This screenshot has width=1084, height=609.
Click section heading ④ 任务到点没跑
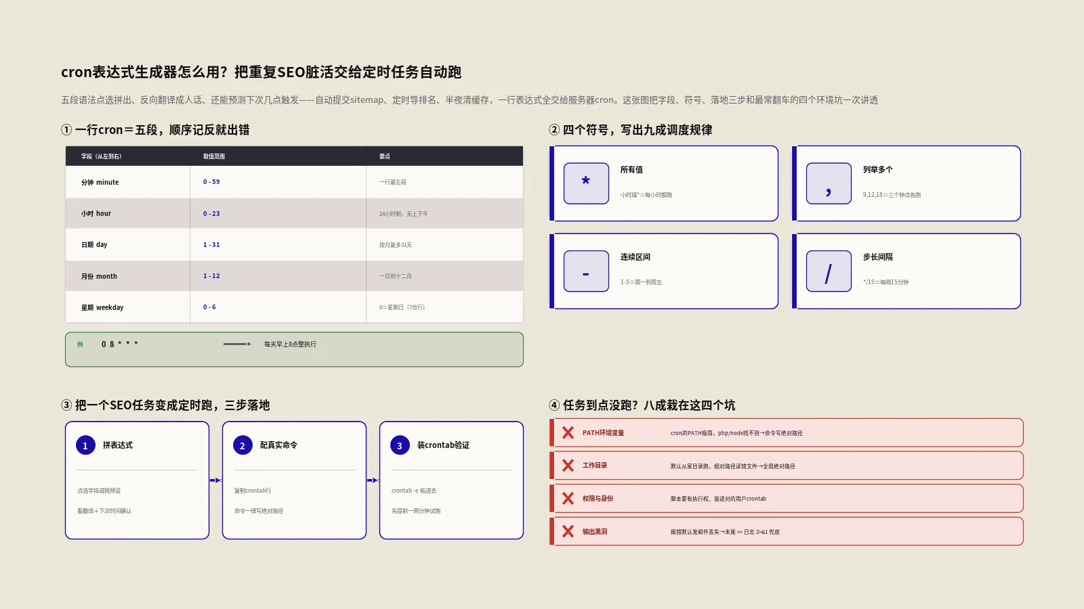pos(642,405)
